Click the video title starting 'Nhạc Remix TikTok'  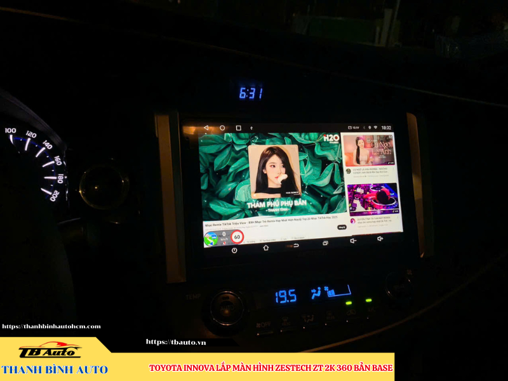coord(271,221)
